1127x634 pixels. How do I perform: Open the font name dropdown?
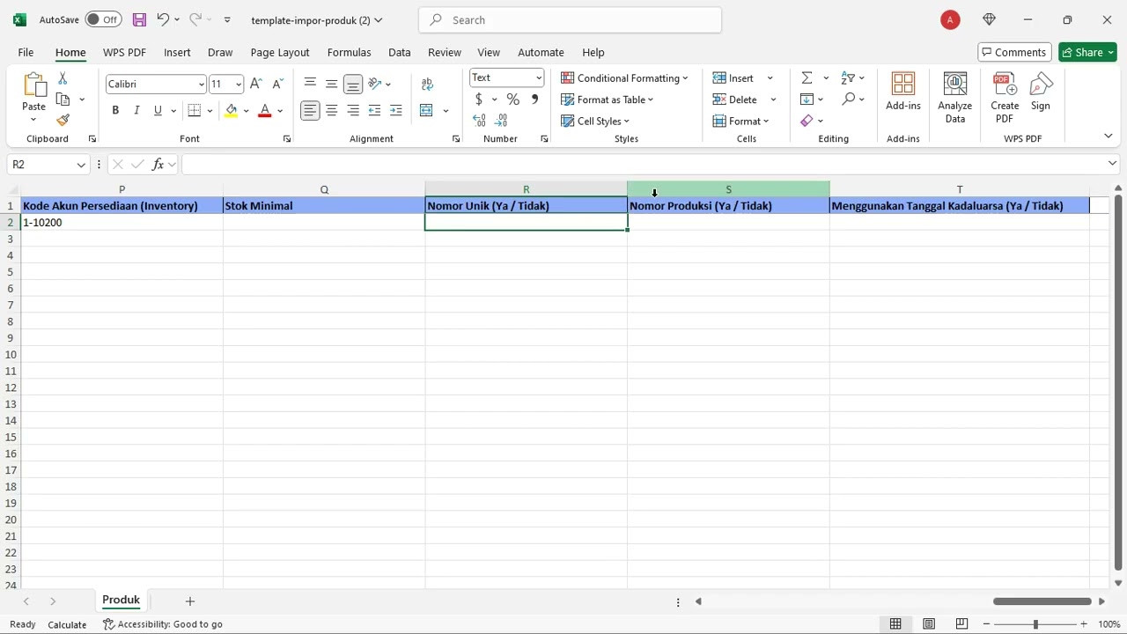pyautogui.click(x=201, y=85)
